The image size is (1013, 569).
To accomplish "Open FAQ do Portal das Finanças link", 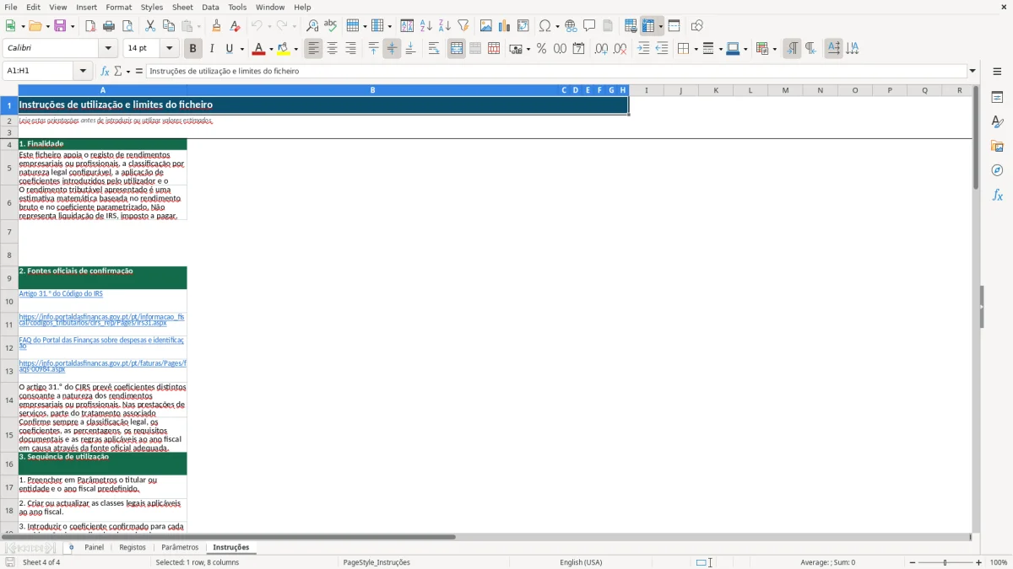I will click(x=101, y=343).
